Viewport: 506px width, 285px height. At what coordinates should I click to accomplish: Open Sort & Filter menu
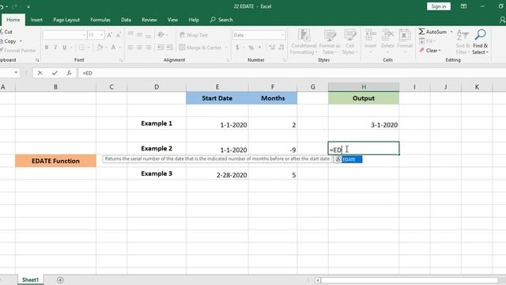click(463, 42)
